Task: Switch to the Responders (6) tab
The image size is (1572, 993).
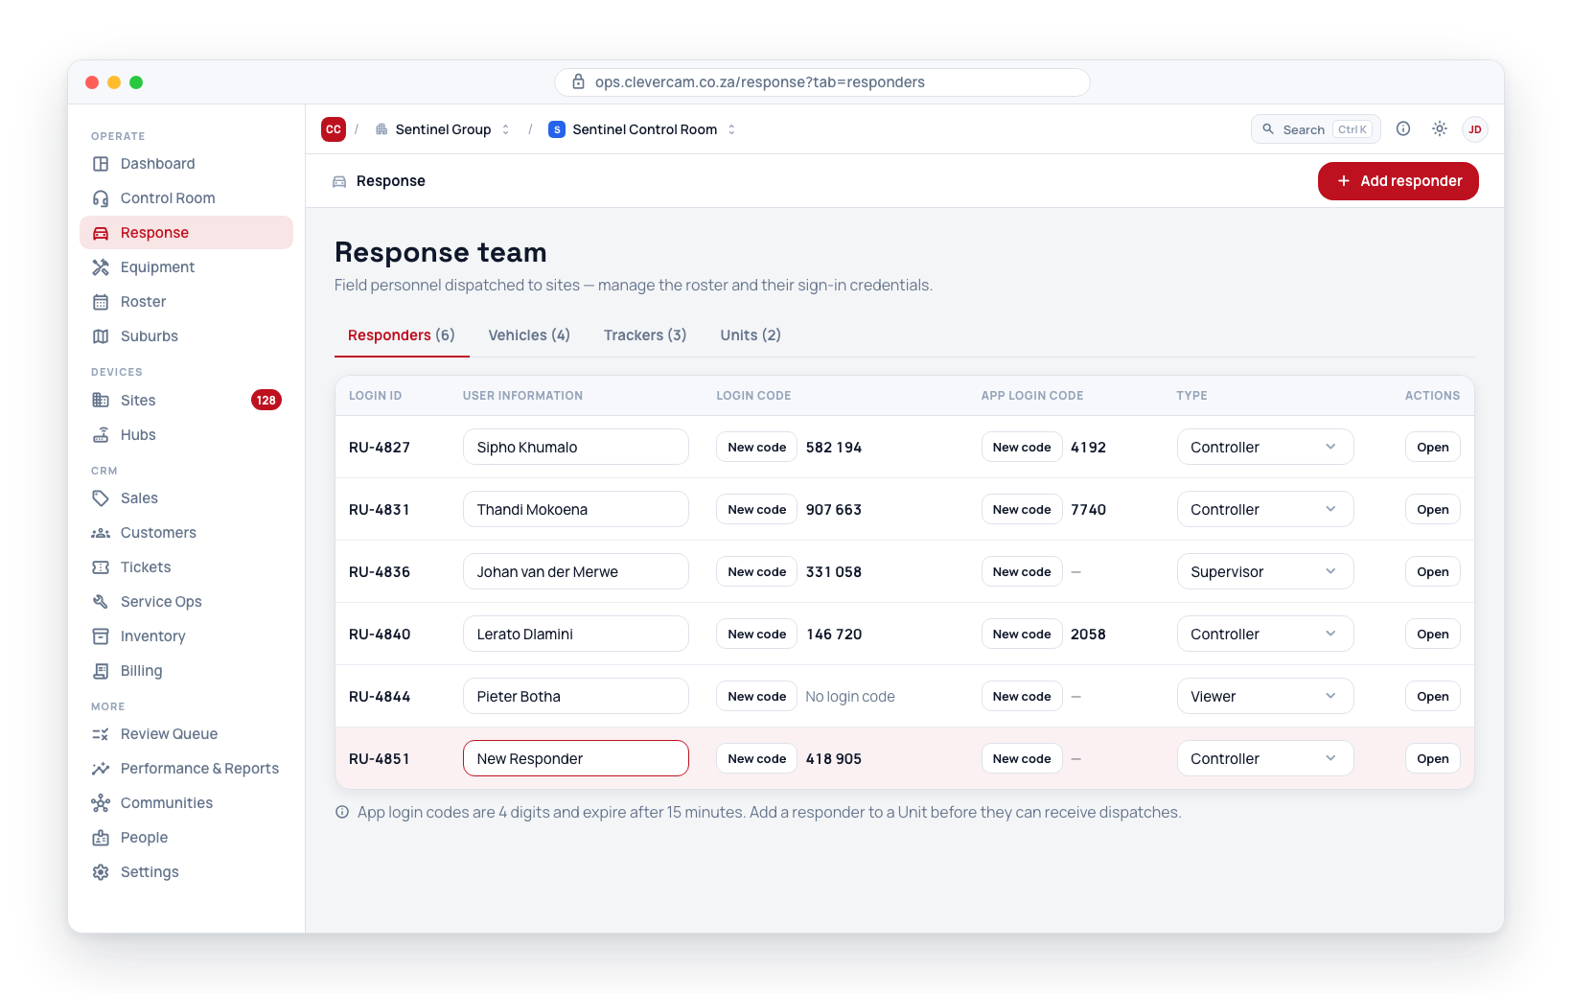Action: coord(402,335)
